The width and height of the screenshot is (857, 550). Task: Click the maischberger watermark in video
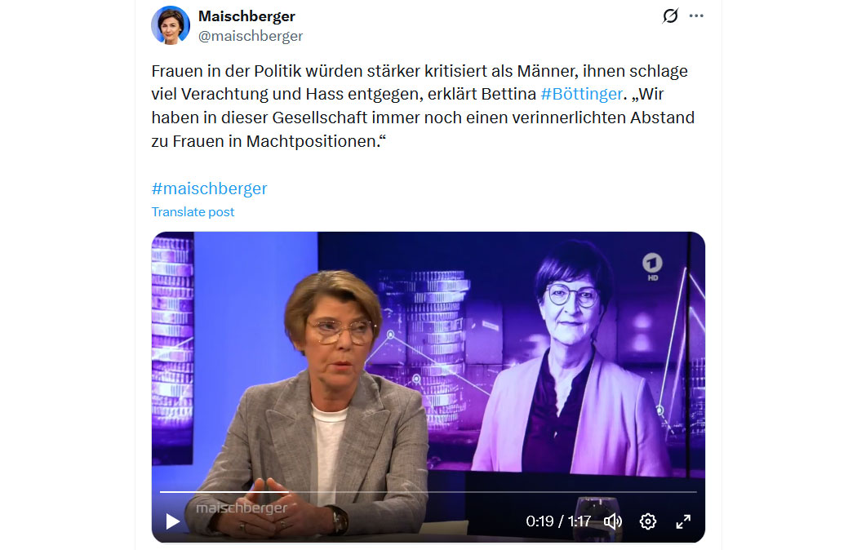point(242,508)
